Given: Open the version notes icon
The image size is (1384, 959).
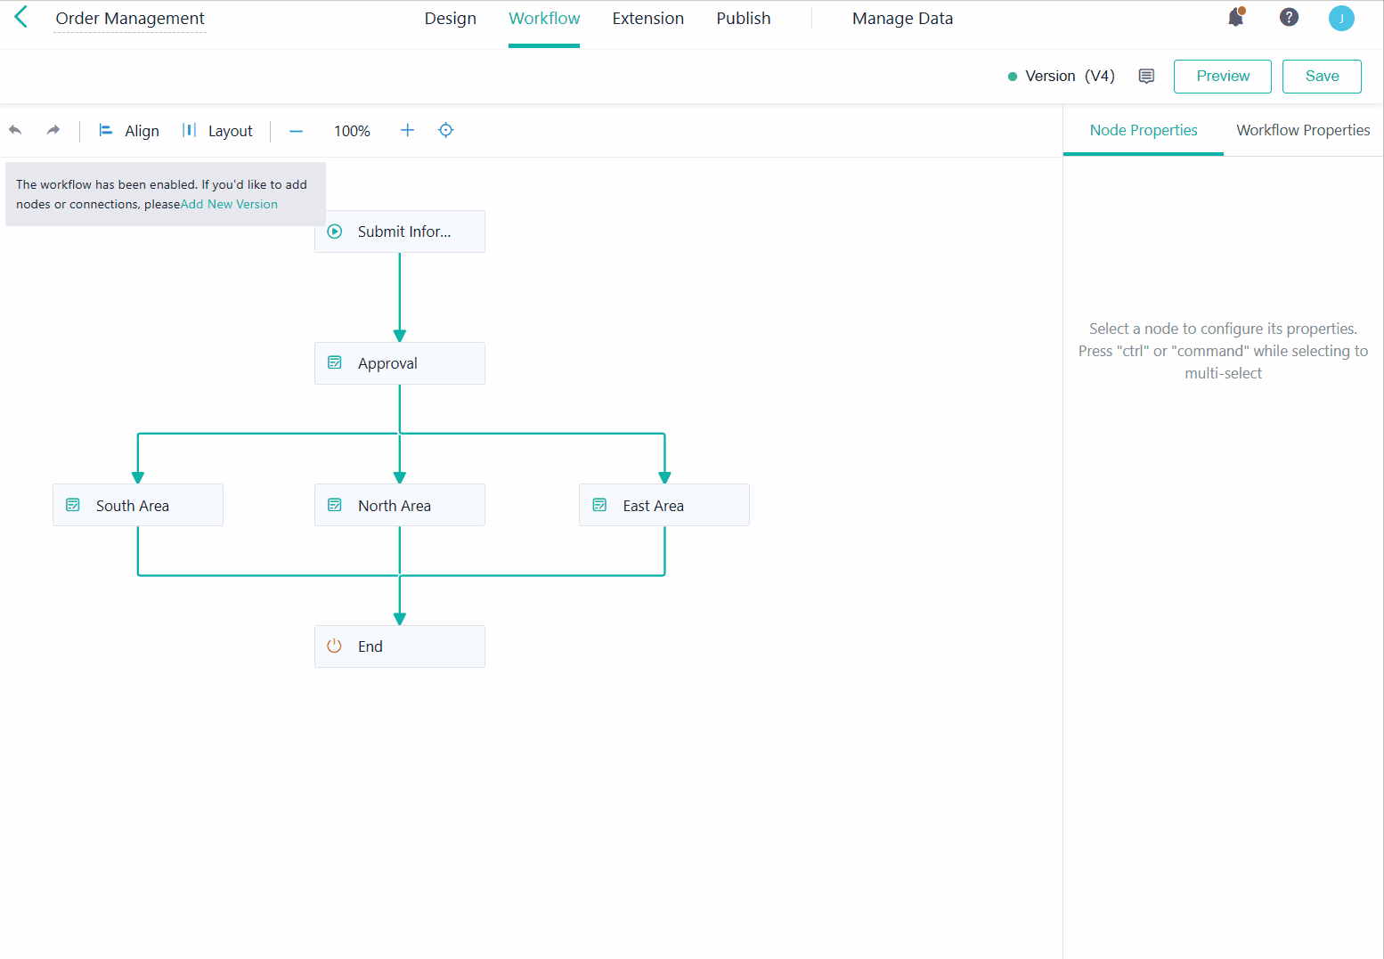Looking at the screenshot, I should 1146,77.
